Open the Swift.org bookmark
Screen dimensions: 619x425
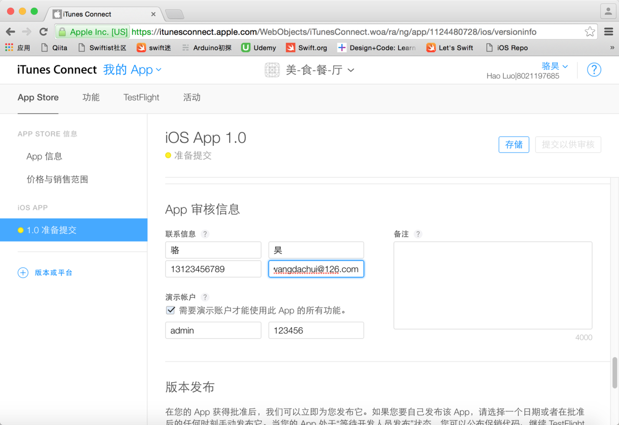(307, 48)
